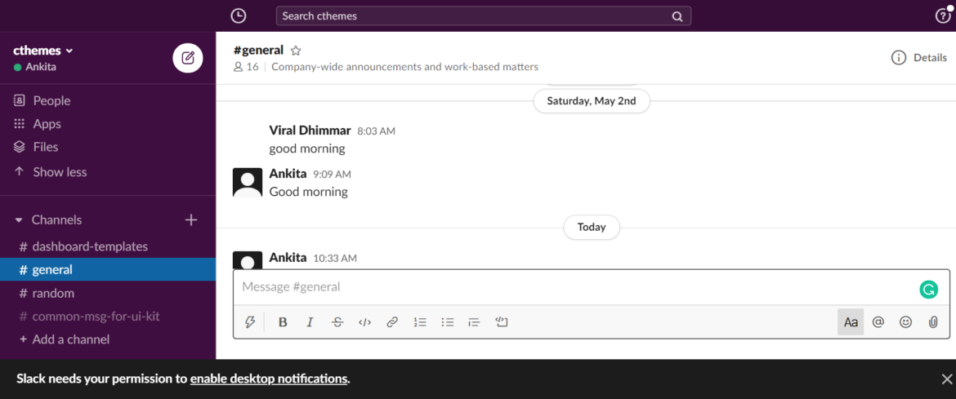This screenshot has height=399, width=956.
Task: Click the Details label
Action: [930, 58]
